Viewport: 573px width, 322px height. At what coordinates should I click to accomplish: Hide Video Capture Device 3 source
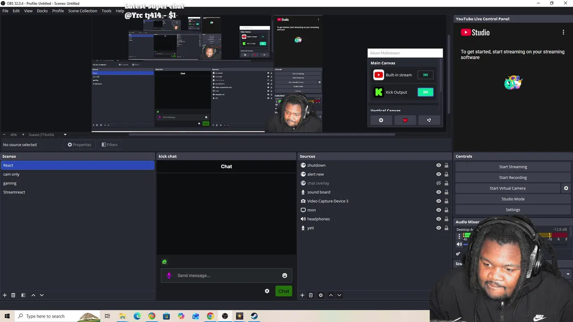pyautogui.click(x=439, y=201)
